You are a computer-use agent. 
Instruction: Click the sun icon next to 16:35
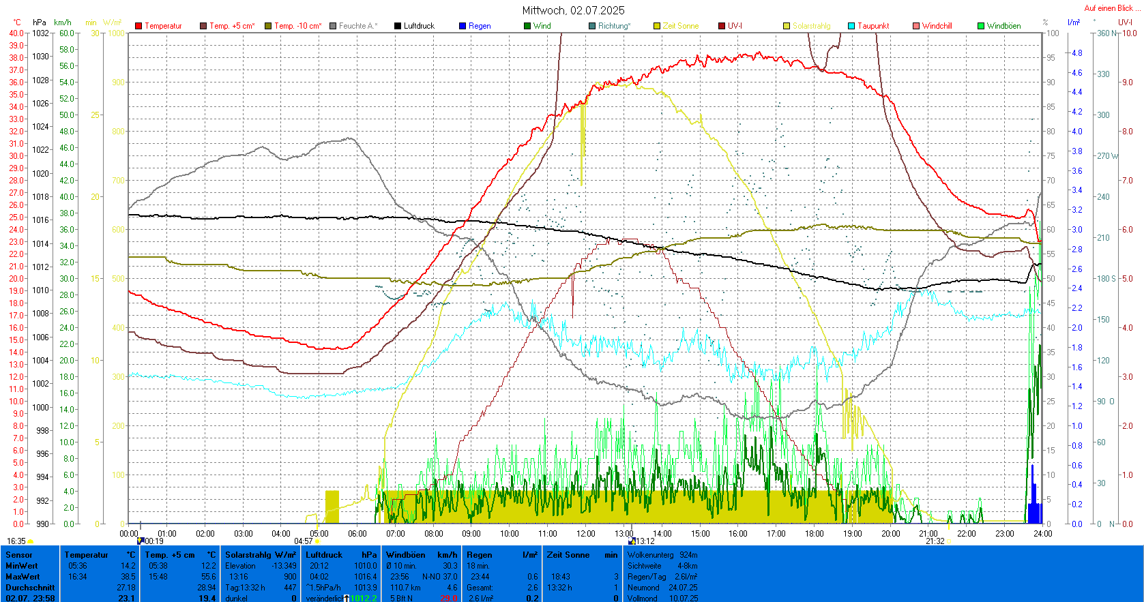coord(31,541)
